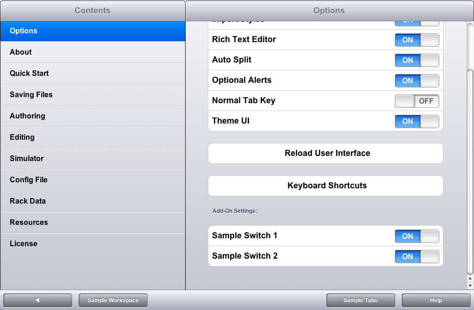474x310 pixels.
Task: View the Saving Files help topic
Action: click(x=93, y=94)
